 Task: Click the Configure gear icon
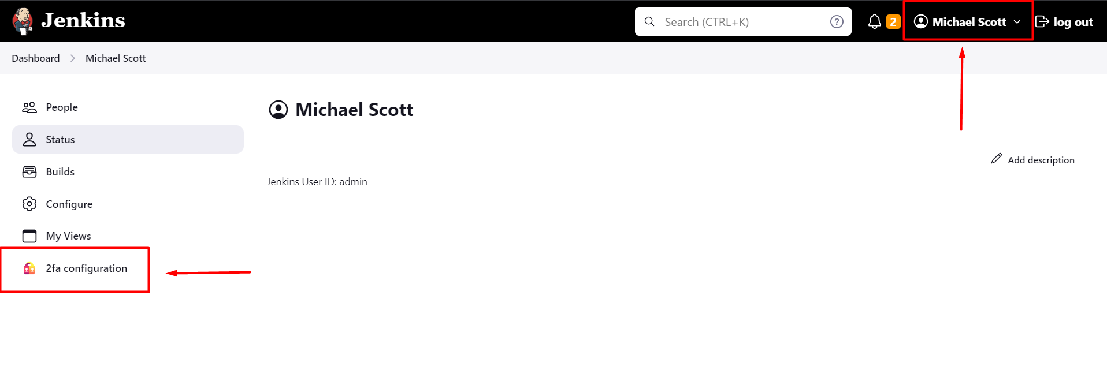pyautogui.click(x=29, y=204)
